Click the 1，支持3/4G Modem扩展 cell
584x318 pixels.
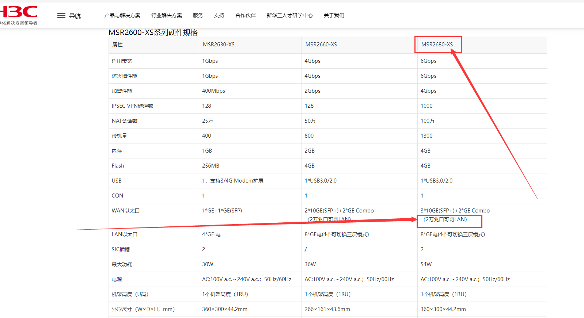click(233, 181)
